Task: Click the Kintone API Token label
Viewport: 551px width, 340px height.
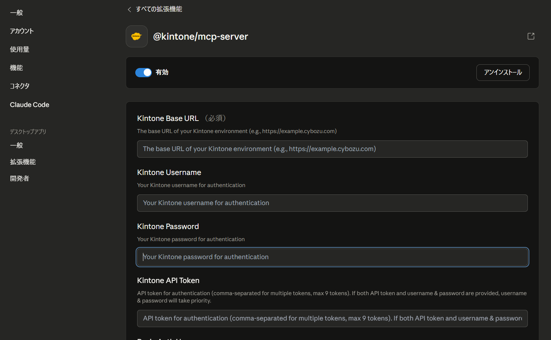Action: click(x=168, y=280)
